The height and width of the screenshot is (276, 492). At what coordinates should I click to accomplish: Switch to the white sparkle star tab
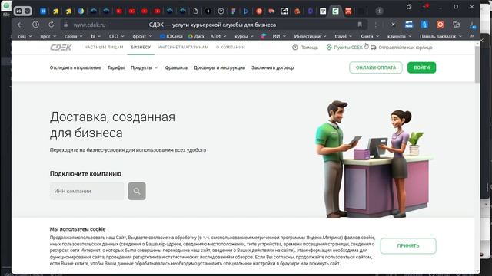tap(208, 11)
